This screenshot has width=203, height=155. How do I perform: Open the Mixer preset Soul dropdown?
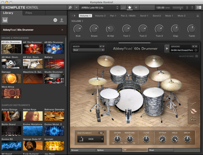pos(89,50)
